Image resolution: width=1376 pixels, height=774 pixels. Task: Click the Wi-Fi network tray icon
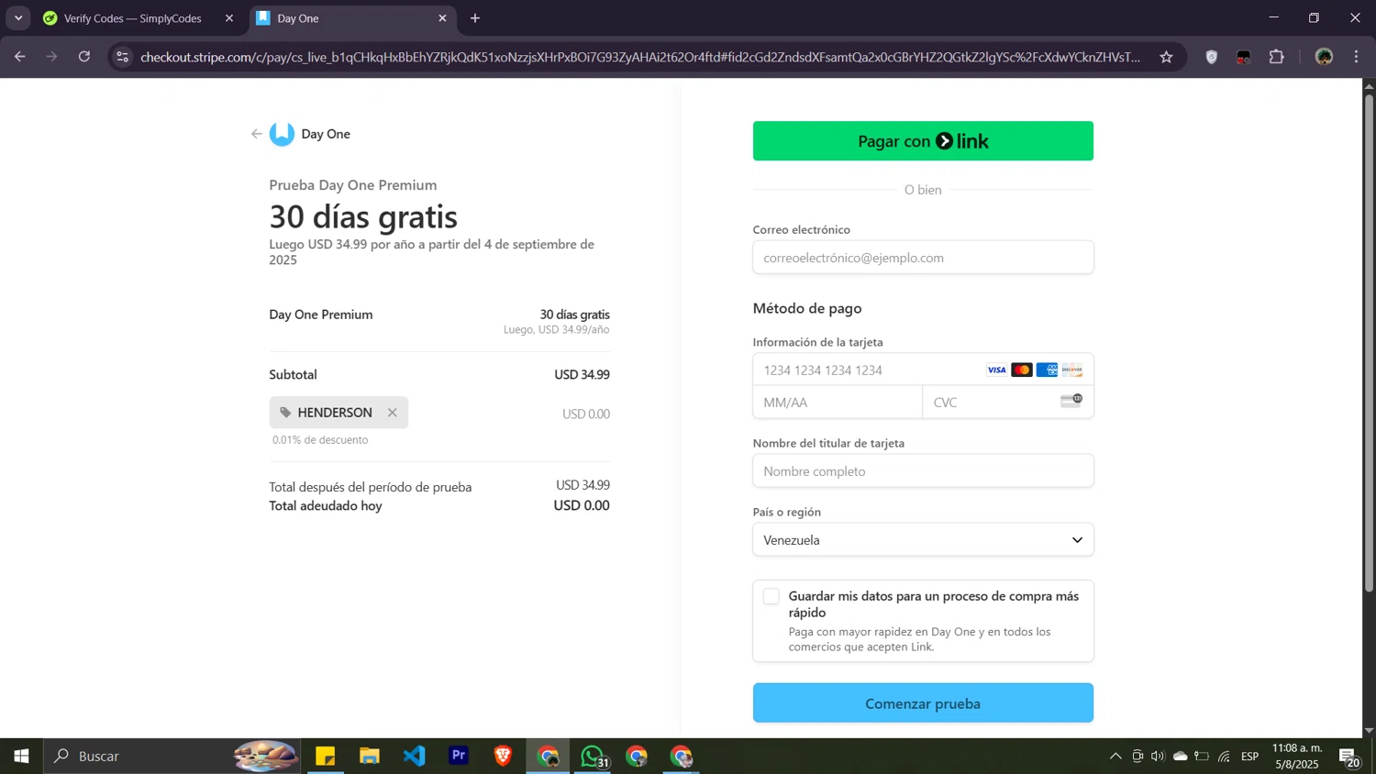[x=1224, y=757]
